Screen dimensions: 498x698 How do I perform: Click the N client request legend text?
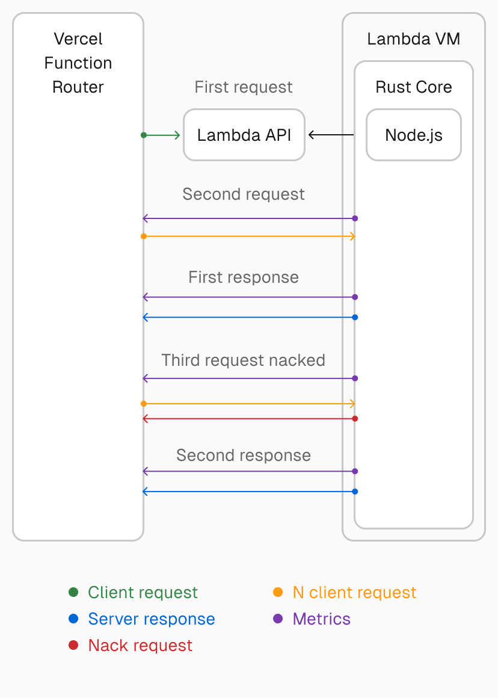pos(354,593)
